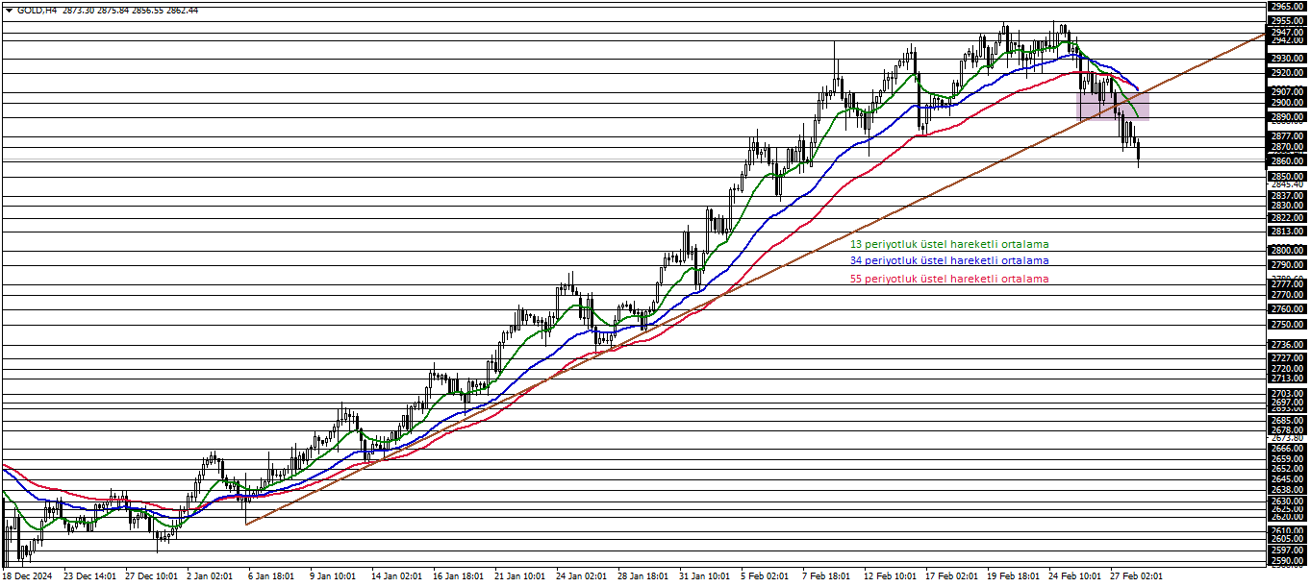This screenshot has height=587, width=1310.
Task: Click the 16 Jan 18:01 time label
Action: pyautogui.click(x=458, y=575)
